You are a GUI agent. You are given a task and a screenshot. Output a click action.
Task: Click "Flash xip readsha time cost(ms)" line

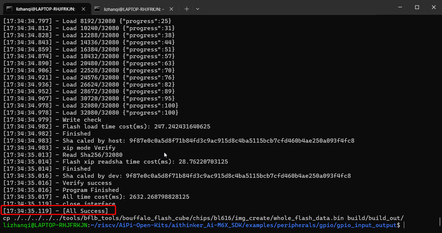click(x=116, y=162)
